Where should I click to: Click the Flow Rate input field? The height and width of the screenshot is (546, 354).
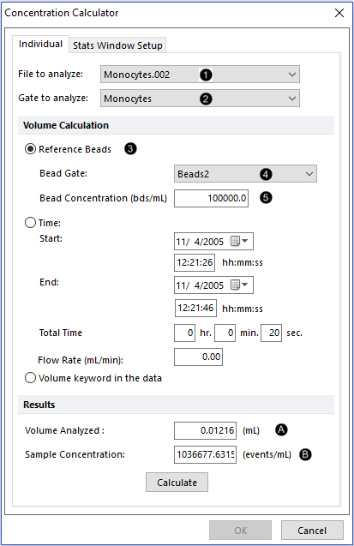pyautogui.click(x=198, y=357)
